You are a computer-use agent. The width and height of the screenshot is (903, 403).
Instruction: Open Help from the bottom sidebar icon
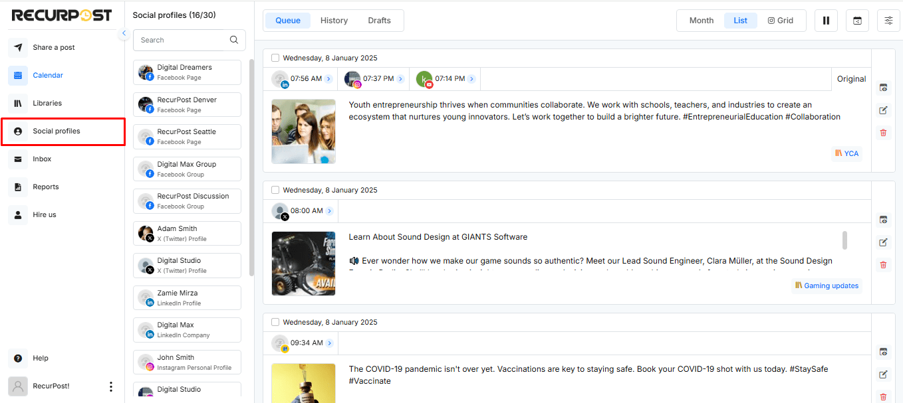(17, 358)
